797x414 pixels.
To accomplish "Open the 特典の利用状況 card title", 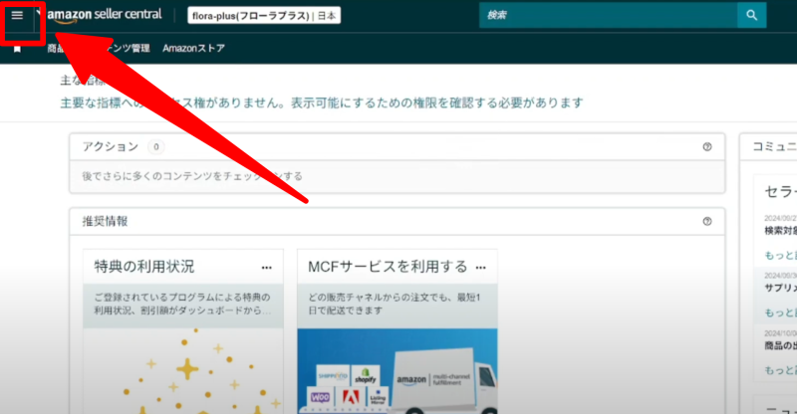I will pyautogui.click(x=144, y=267).
